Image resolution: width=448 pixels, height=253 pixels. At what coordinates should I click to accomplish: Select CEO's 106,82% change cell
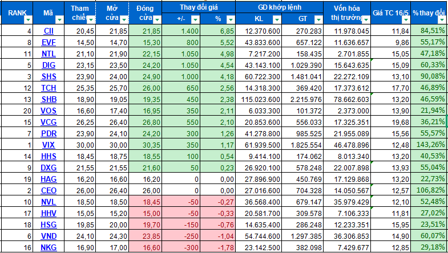[429, 190]
